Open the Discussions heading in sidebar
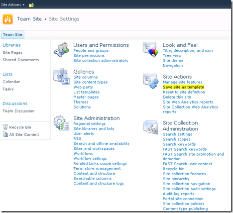The image size is (233, 213). [15, 104]
